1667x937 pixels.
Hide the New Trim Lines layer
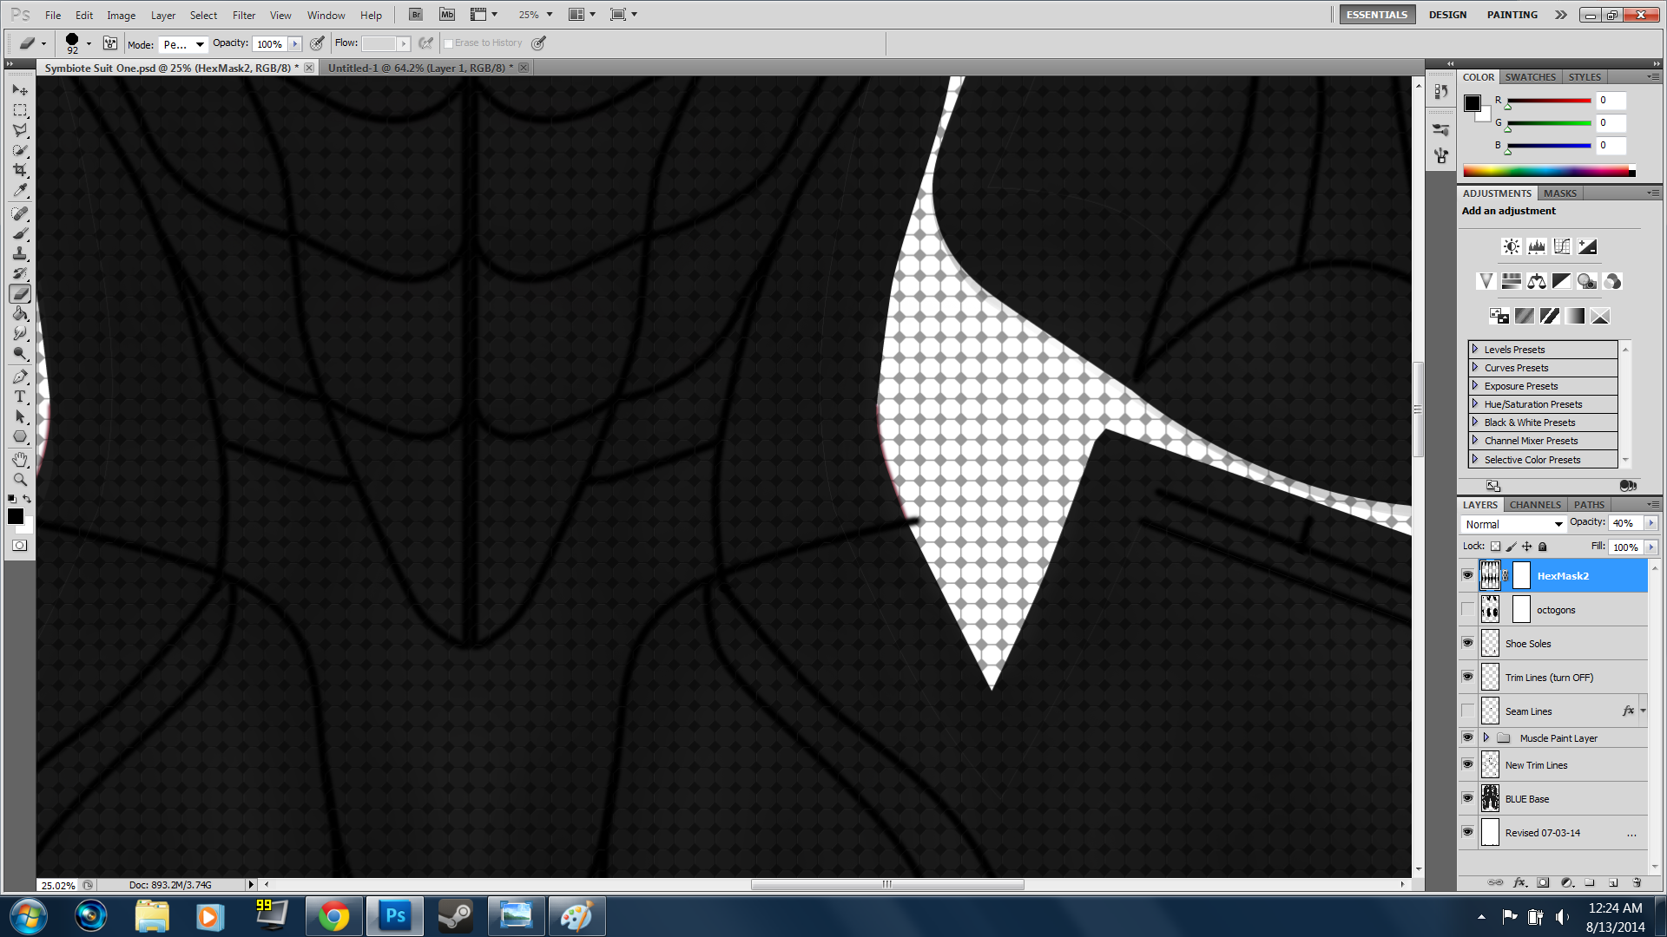(x=1467, y=764)
